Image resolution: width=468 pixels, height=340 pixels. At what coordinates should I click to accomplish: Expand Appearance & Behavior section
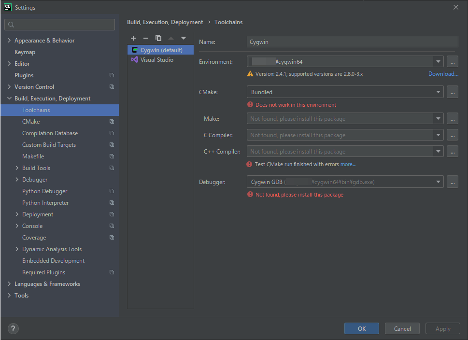[9, 40]
